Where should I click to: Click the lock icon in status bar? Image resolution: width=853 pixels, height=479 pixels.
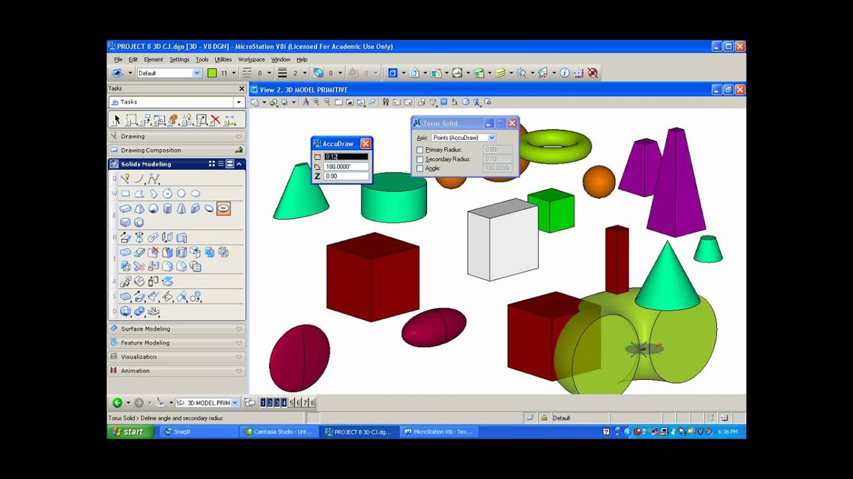point(544,418)
